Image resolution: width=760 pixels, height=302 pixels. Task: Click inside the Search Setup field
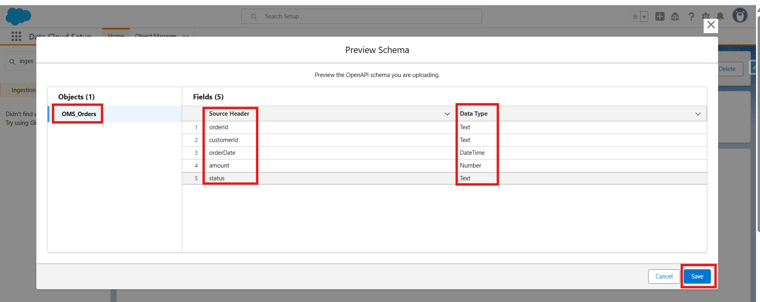click(x=361, y=16)
